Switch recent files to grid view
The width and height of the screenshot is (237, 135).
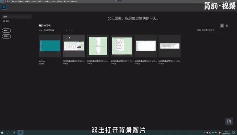[222, 25]
